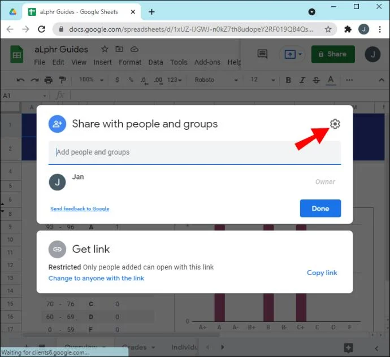Click the URL address bar

pos(191,29)
